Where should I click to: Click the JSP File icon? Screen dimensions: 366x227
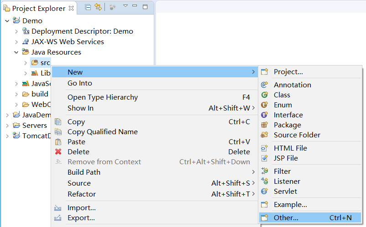(264, 158)
